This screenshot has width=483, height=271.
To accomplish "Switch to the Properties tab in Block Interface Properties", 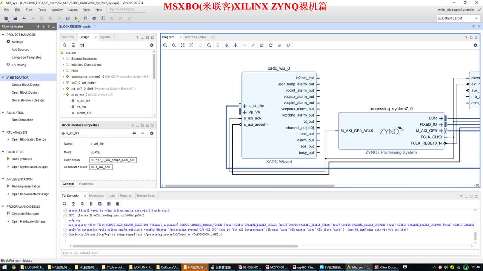I will click(86, 184).
